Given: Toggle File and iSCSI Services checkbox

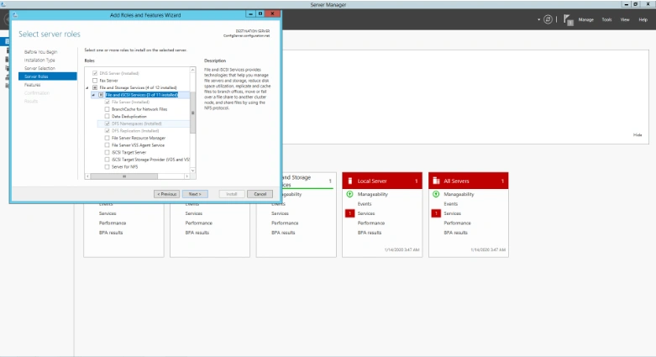Looking at the screenshot, I should tap(101, 95).
